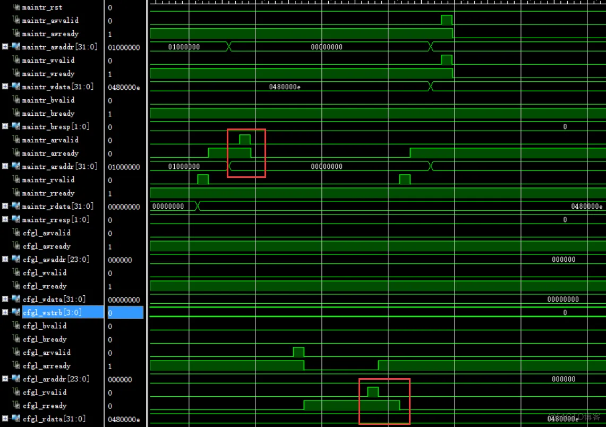Expand the maintr_araddr[31:0] bus

5,166
